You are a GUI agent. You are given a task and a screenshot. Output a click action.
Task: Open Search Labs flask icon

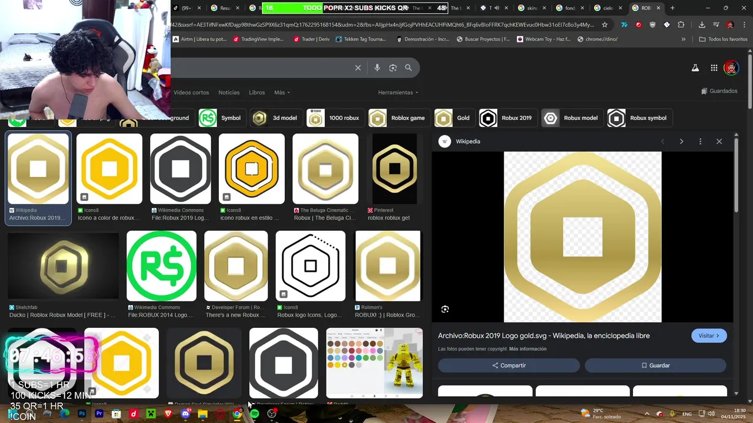click(695, 68)
